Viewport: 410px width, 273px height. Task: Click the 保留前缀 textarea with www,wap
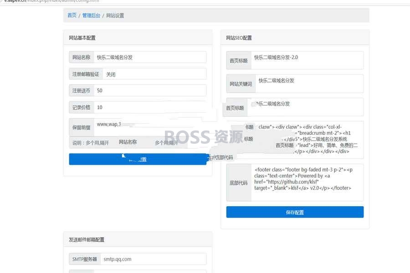tap(150, 127)
